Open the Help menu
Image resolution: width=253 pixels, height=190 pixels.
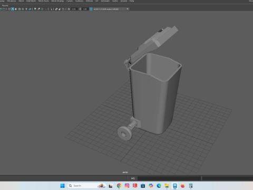132,1
